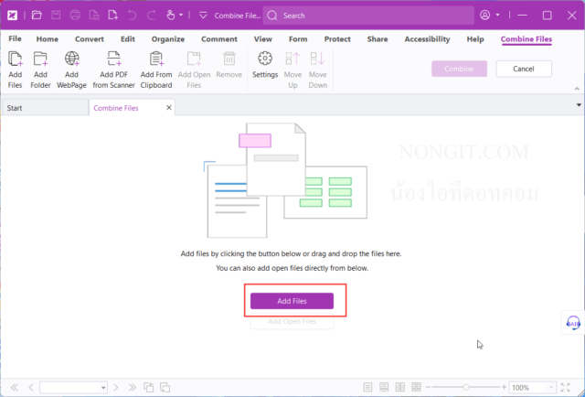Screen dimensions: 585x397
Task: Click the Foxit app logo icon
Action: (x=12, y=16)
